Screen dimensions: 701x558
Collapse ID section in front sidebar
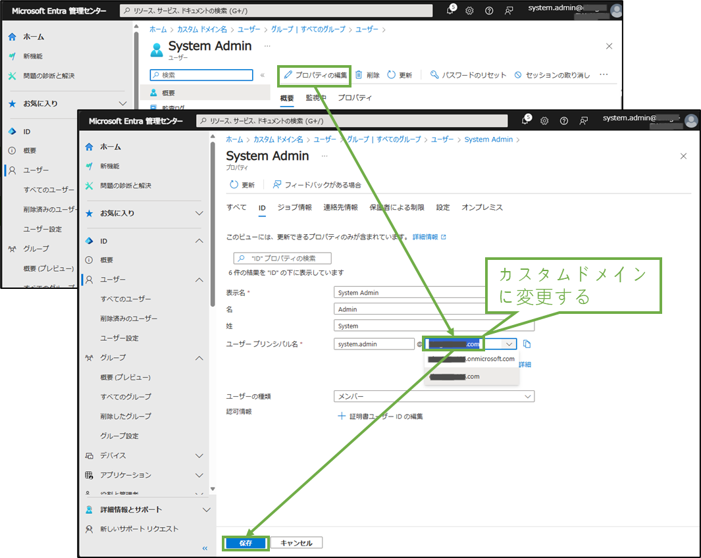pos(199,241)
